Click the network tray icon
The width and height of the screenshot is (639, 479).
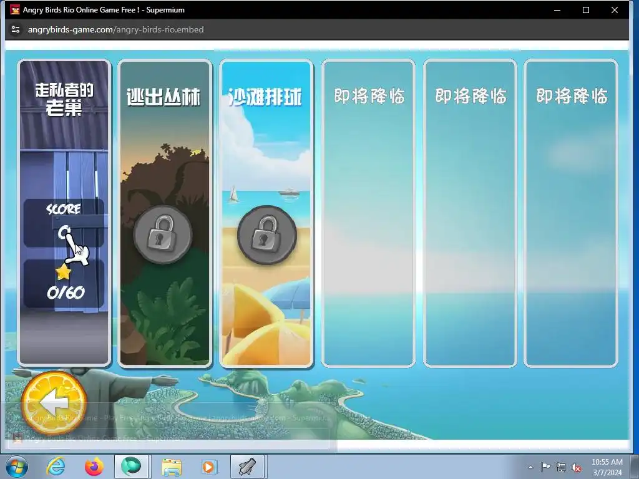tap(561, 467)
